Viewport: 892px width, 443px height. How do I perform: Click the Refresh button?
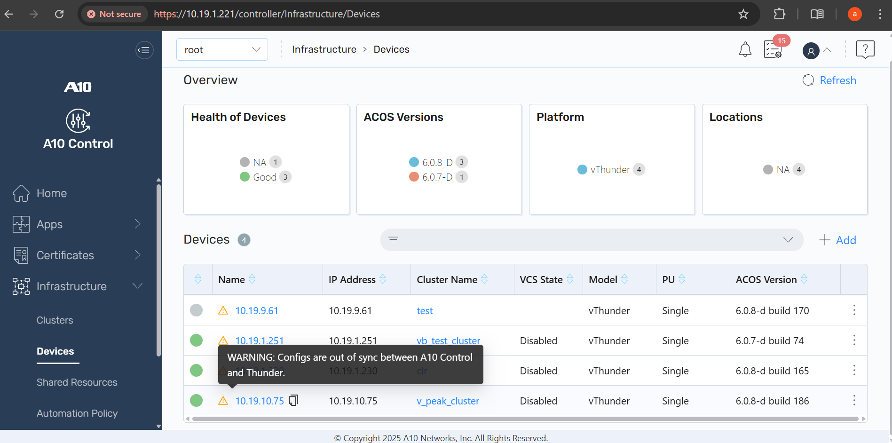point(829,80)
